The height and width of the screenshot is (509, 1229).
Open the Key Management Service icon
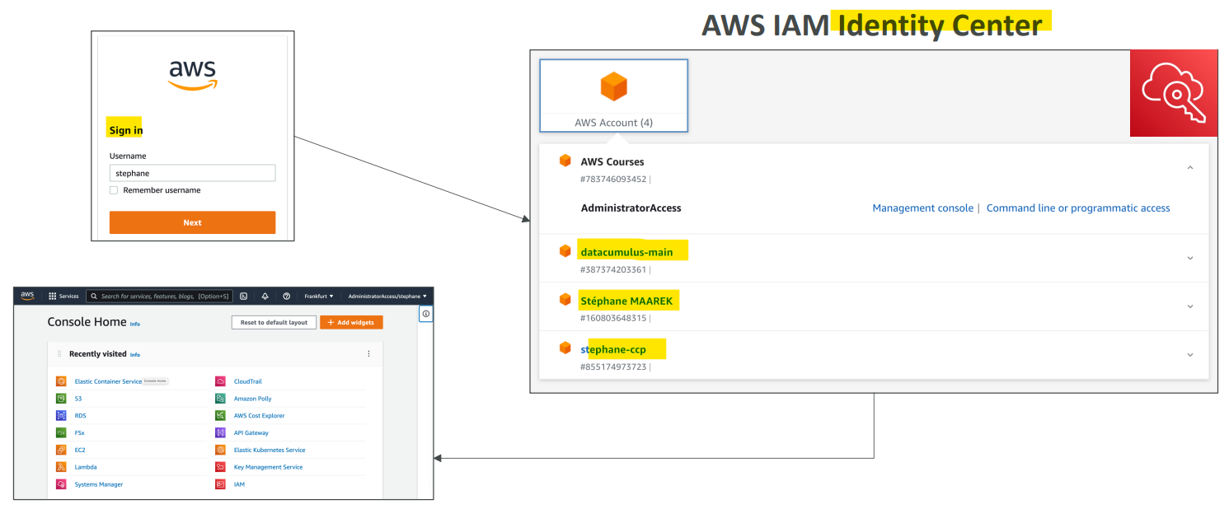(x=220, y=467)
